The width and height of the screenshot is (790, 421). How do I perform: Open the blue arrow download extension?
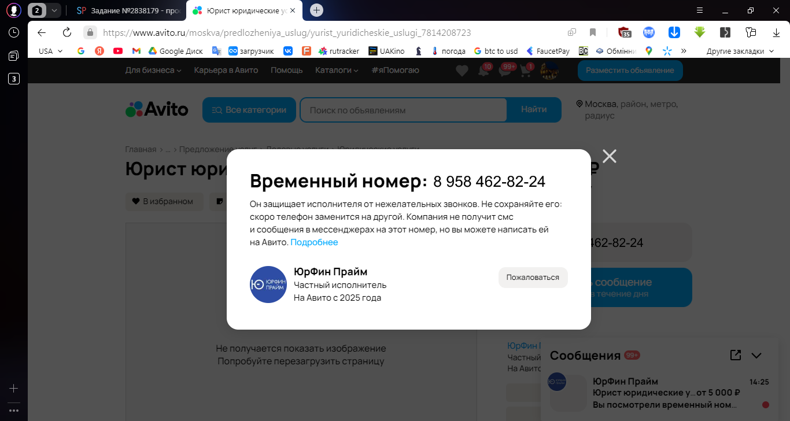674,32
